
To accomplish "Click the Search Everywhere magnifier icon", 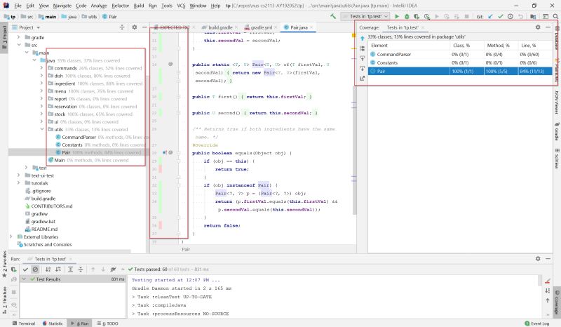I will (555, 16).
